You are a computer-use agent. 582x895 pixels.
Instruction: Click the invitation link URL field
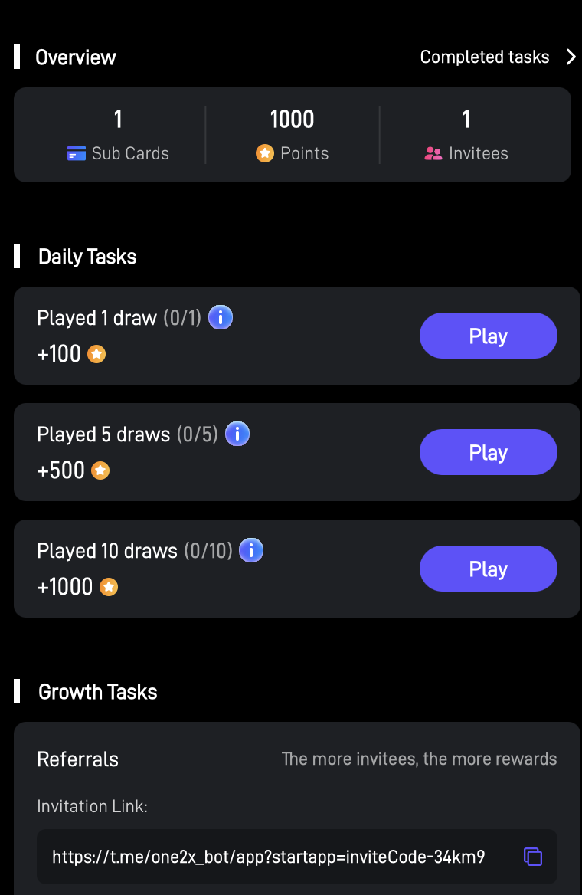[x=268, y=856]
